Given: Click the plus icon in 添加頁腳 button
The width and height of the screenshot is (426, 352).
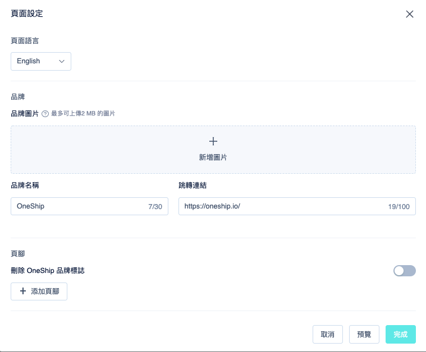Looking at the screenshot, I should click(x=23, y=291).
